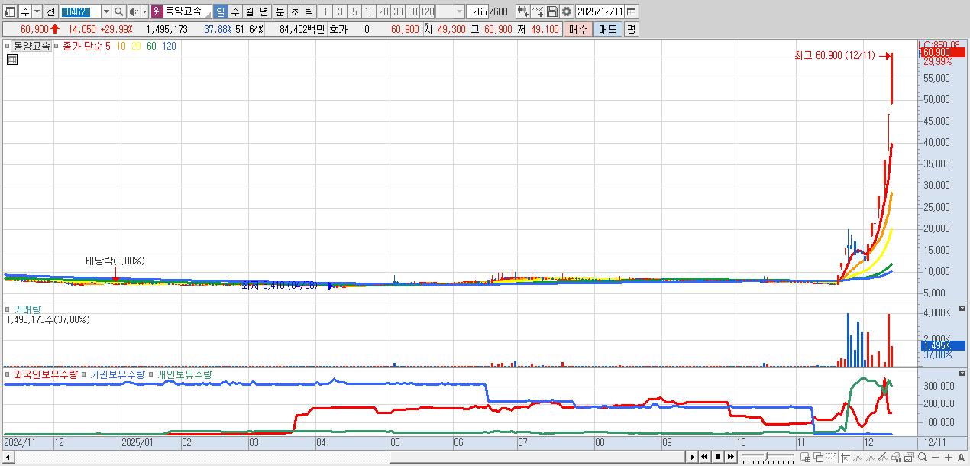Click the fast-forward button in bottom bar
The image size is (970, 466).
click(x=730, y=457)
